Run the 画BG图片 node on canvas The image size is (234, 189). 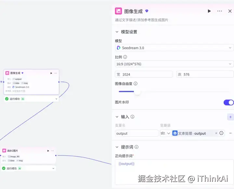pyautogui.click(x=48, y=151)
